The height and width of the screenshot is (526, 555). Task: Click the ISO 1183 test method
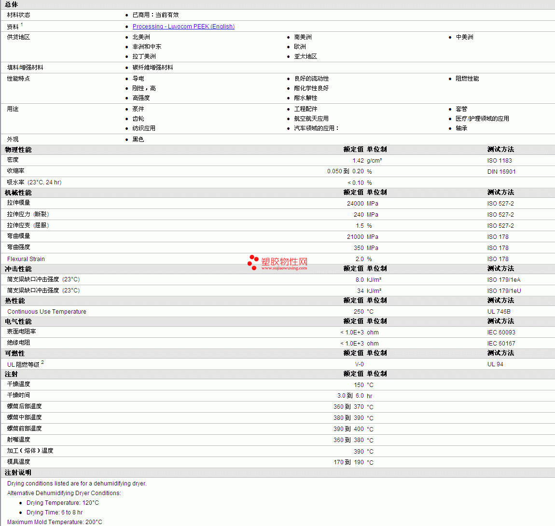(499, 161)
